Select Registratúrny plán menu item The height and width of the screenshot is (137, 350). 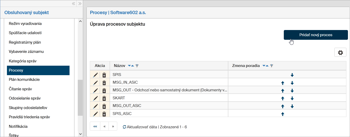tap(25, 42)
